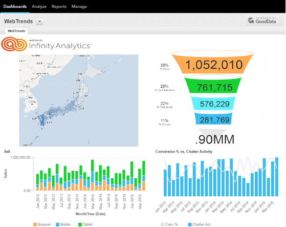Click the 39% visits label
This screenshot has height=227, width=286.
point(165,67)
